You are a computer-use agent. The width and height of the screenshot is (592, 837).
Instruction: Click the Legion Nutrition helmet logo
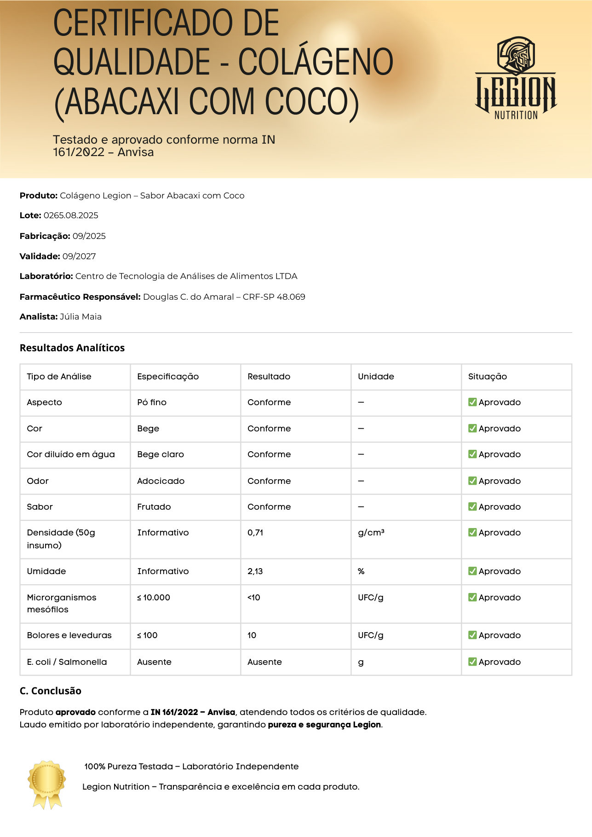pos(516,78)
